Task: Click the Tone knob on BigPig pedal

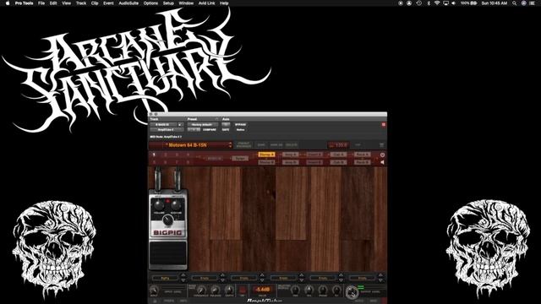Action: (x=168, y=220)
